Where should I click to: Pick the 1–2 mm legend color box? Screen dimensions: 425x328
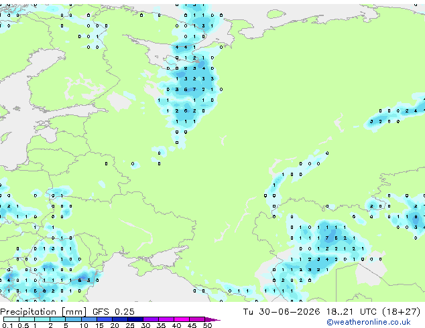coord(42,319)
